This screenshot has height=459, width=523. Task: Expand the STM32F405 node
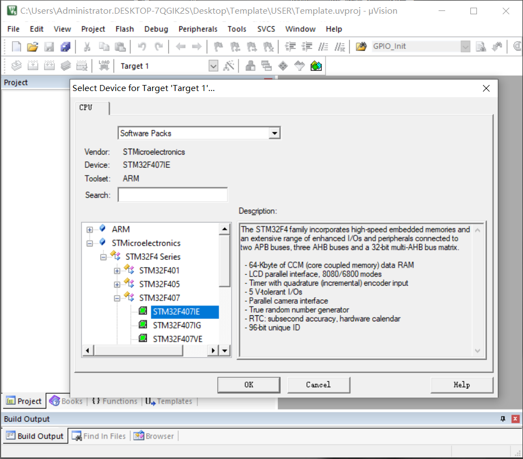pyautogui.click(x=117, y=284)
